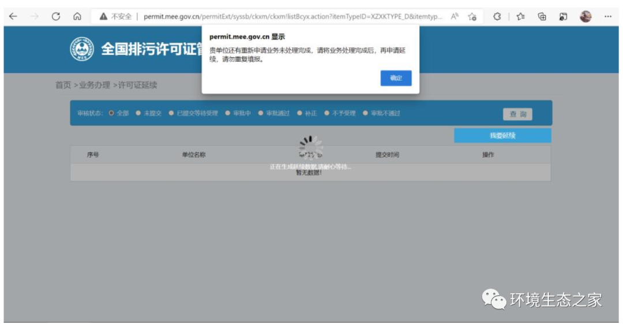Click the 暂无数据! empty table message
Viewport: 623px width, 328px height.
pyautogui.click(x=309, y=173)
